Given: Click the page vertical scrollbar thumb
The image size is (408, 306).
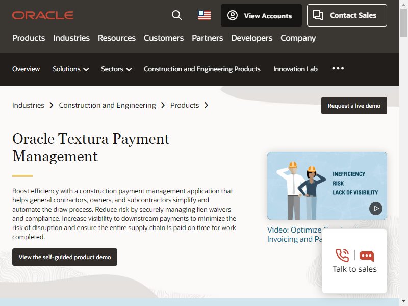Looking at the screenshot, I should point(403,22).
